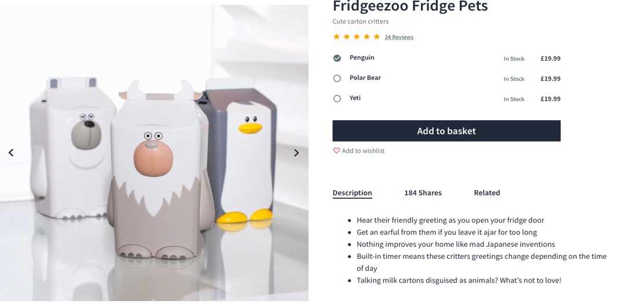This screenshot has height=304, width=622.
Task: View the Related tab
Action: 486,193
